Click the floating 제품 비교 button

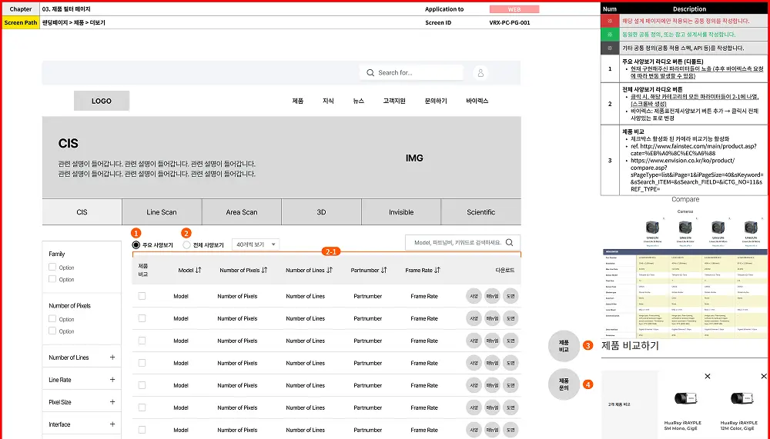click(x=564, y=346)
